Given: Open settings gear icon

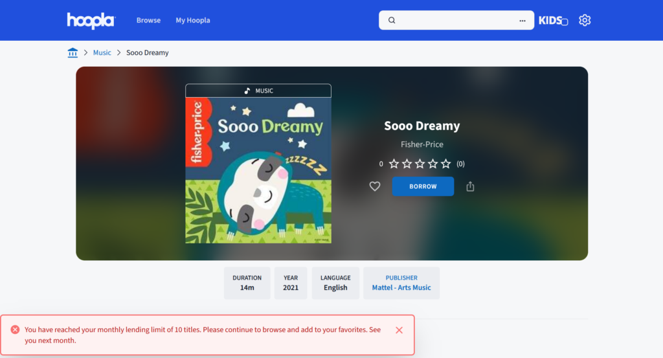Looking at the screenshot, I should coord(585,20).
